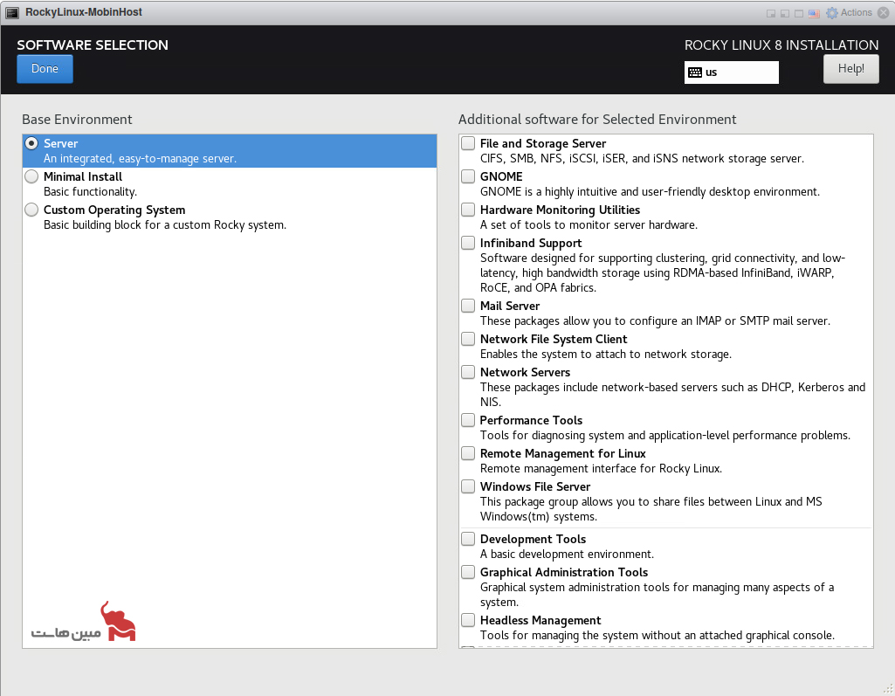The image size is (895, 696).
Task: Click 'Basic functionality.' description
Action: pyautogui.click(x=90, y=192)
